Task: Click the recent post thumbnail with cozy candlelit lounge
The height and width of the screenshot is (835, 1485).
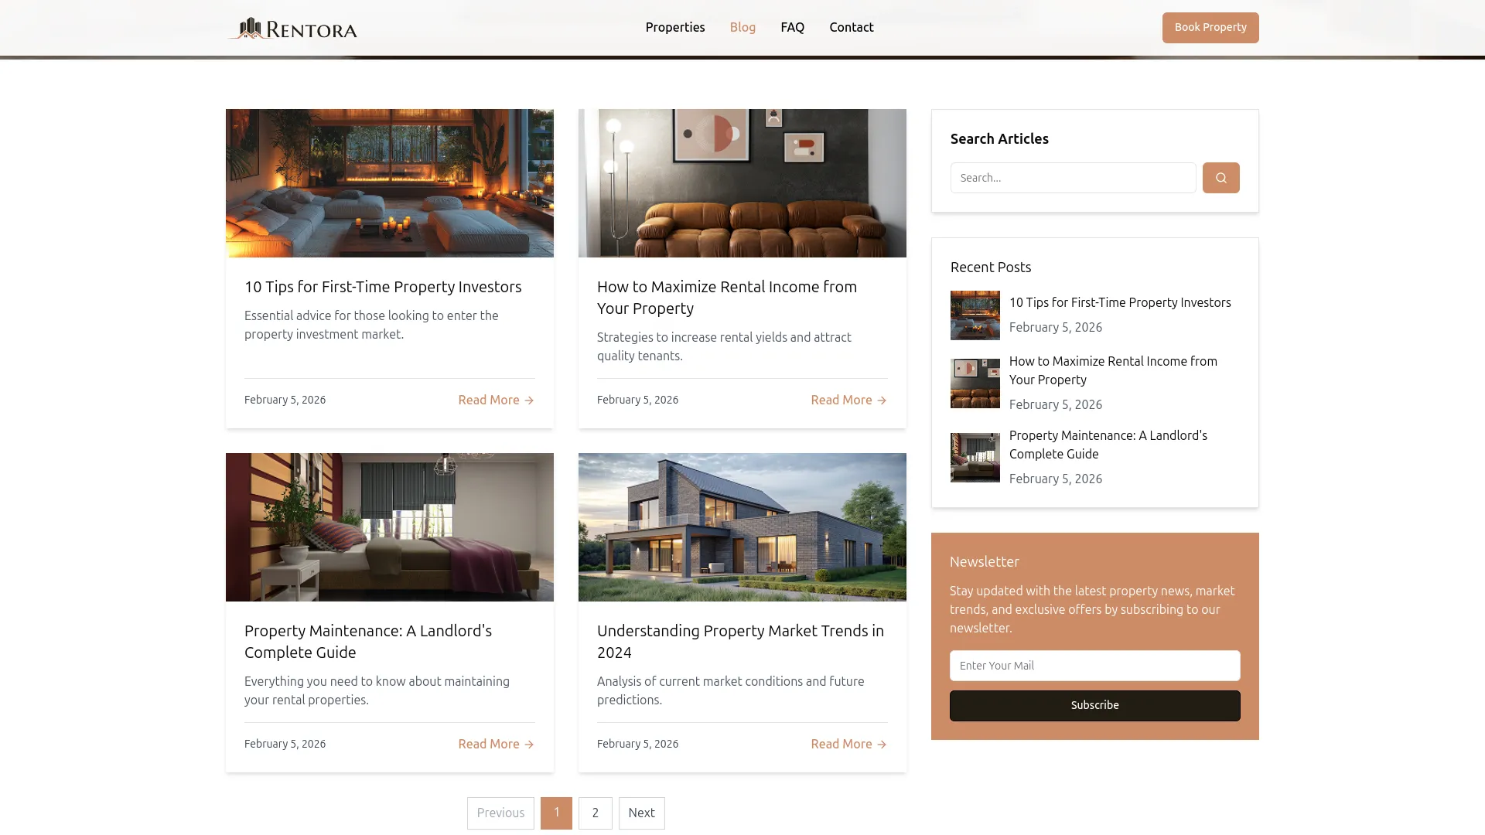Action: coord(975,315)
